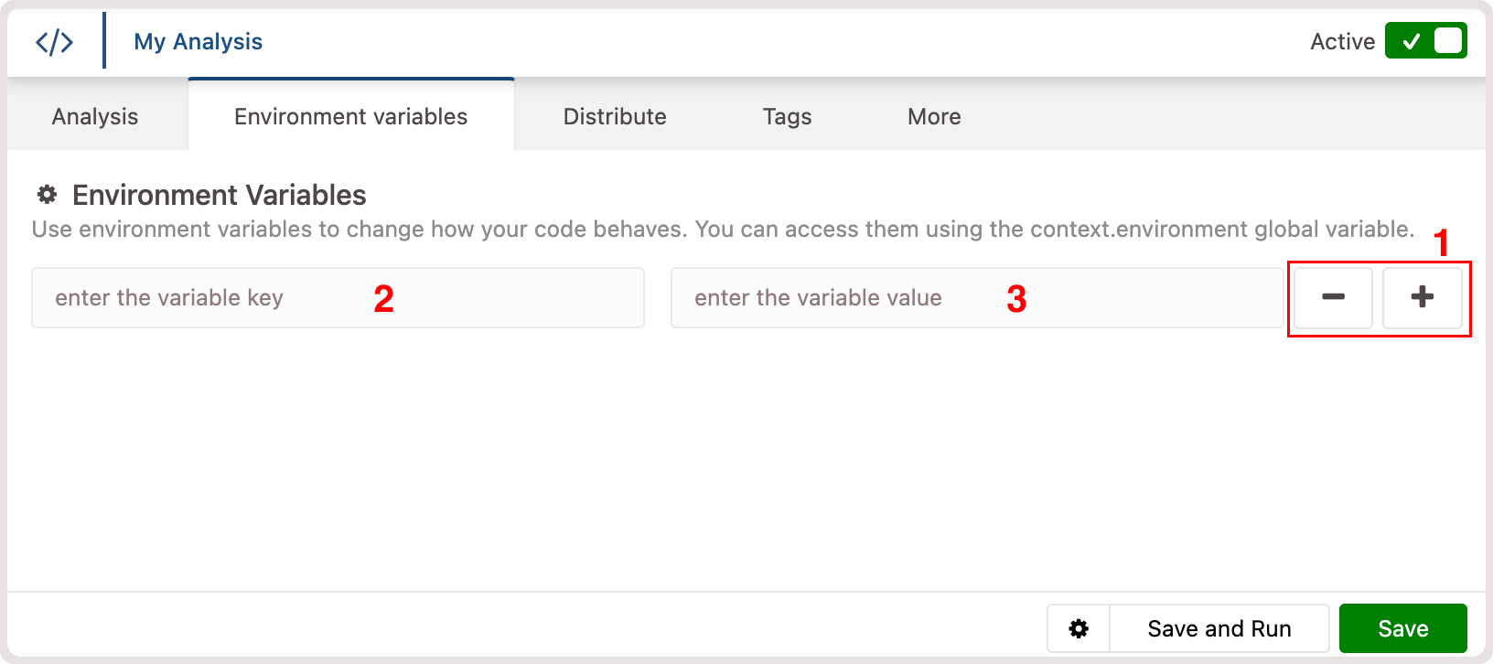Go to the Tags tab
The height and width of the screenshot is (664, 1493).
click(787, 116)
